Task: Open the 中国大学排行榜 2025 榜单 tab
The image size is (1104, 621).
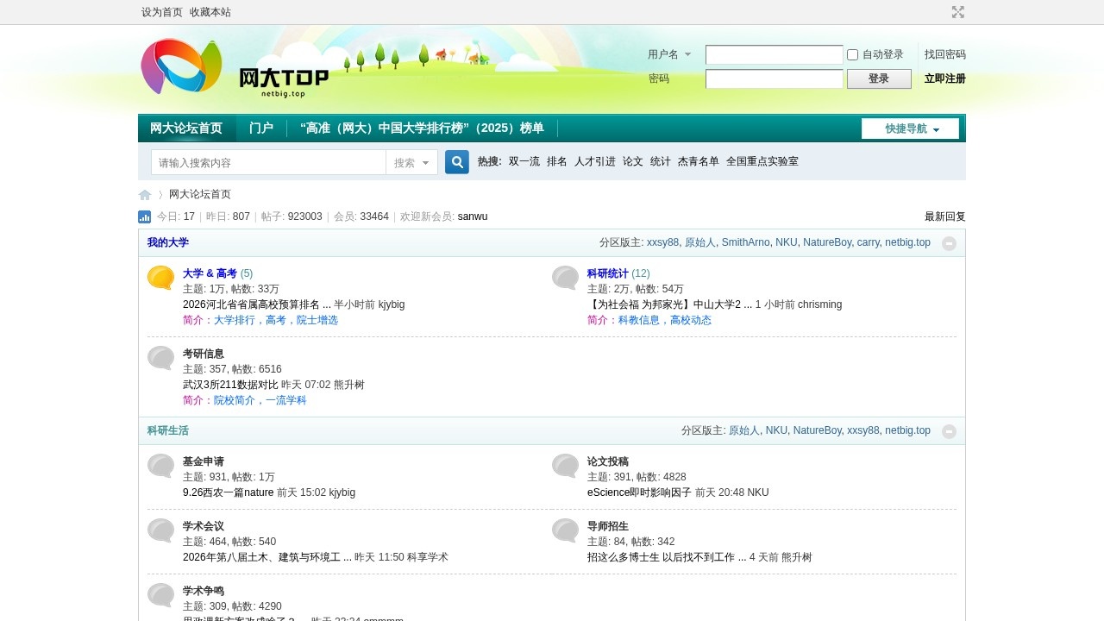Action: (x=422, y=129)
